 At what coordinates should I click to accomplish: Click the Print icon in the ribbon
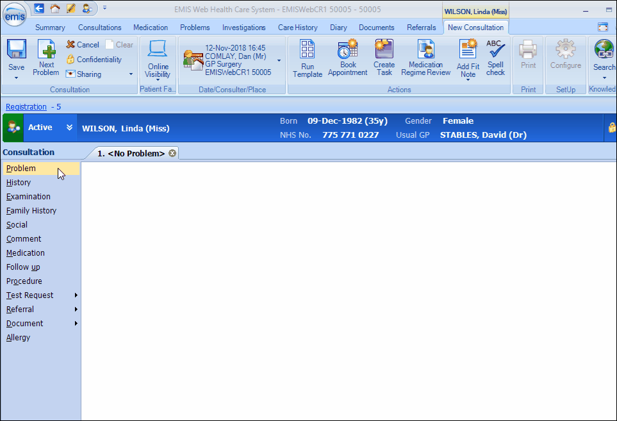coord(528,49)
